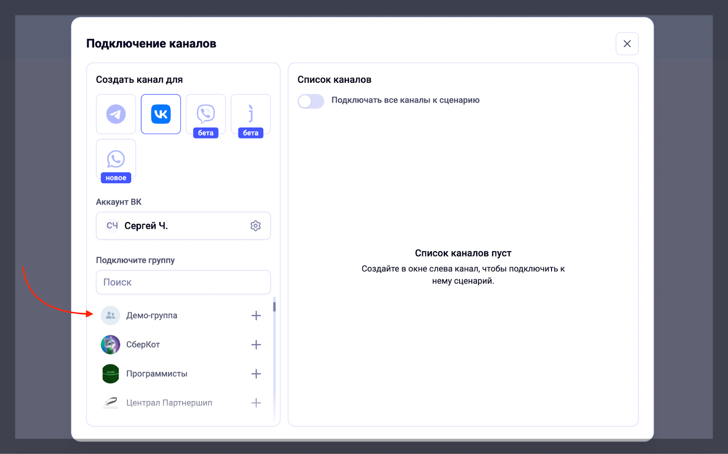Select Демо-группа in the group list
The height and width of the screenshot is (454, 728).
click(x=182, y=316)
